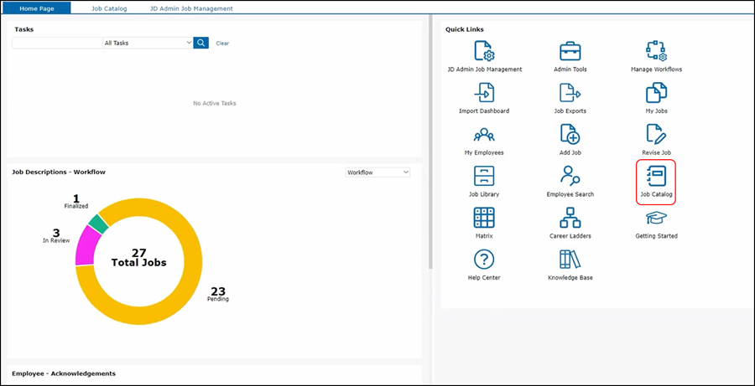
Task: Open the Job Library drawer icon
Action: pyautogui.click(x=484, y=177)
